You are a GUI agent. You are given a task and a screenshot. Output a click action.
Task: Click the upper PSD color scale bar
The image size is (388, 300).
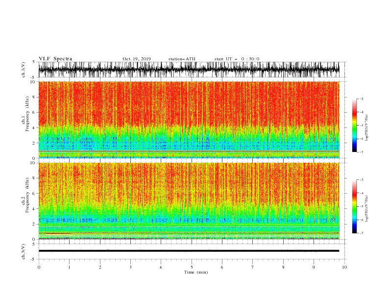coord(354,125)
